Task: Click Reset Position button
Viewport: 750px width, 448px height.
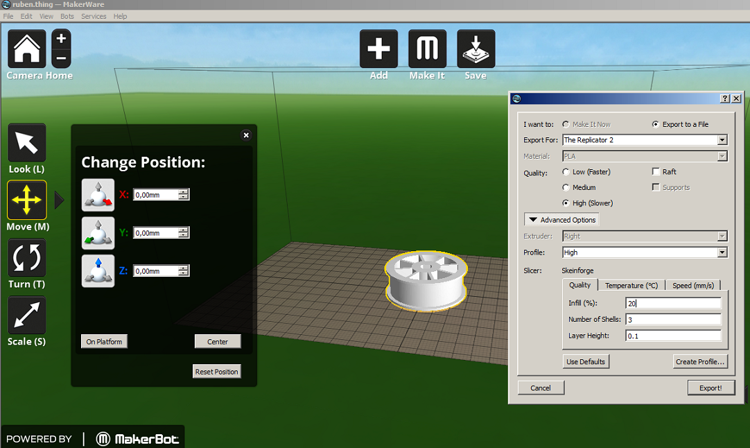Action: click(x=217, y=372)
